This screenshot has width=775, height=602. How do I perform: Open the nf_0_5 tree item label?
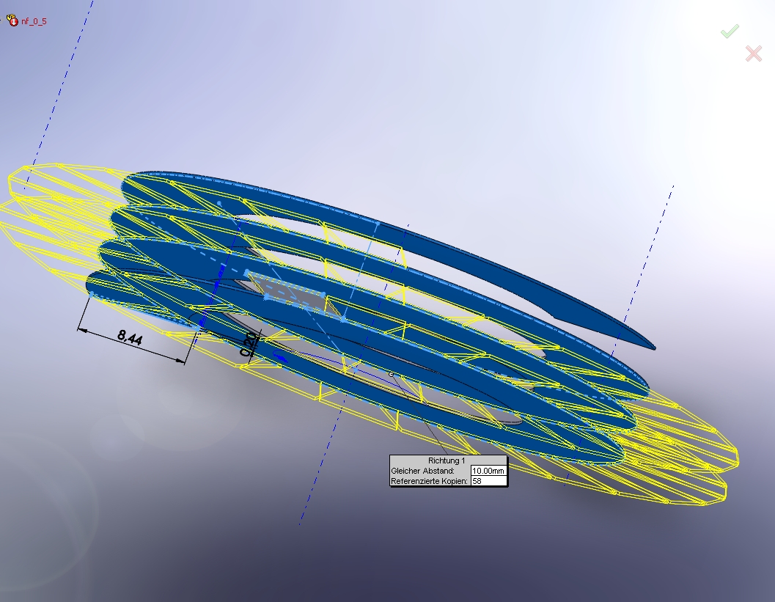tap(34, 21)
